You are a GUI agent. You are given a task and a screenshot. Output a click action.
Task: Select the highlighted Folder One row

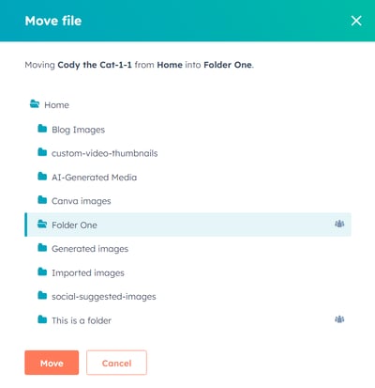pyautogui.click(x=187, y=225)
